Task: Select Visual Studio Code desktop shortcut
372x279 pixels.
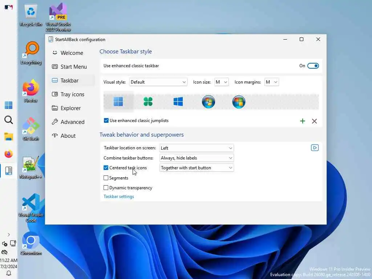Action: coord(31,208)
